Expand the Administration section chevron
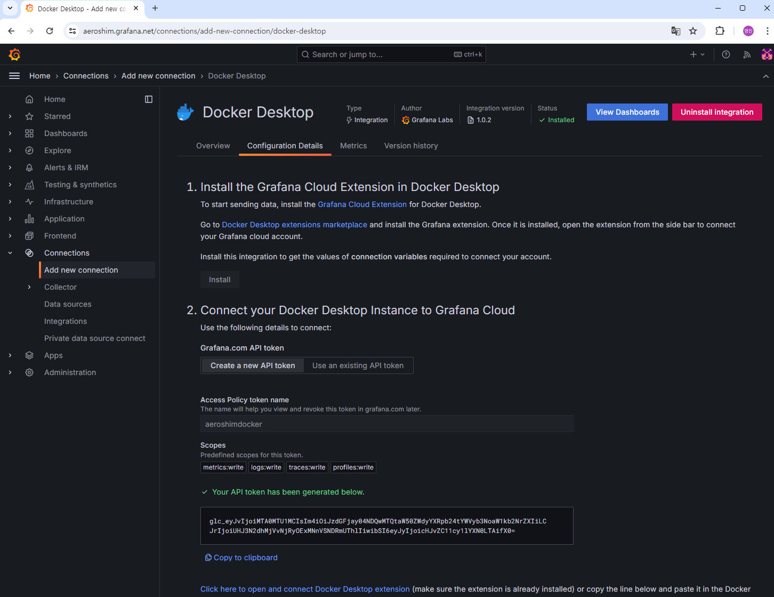The image size is (774, 597). pyautogui.click(x=10, y=372)
